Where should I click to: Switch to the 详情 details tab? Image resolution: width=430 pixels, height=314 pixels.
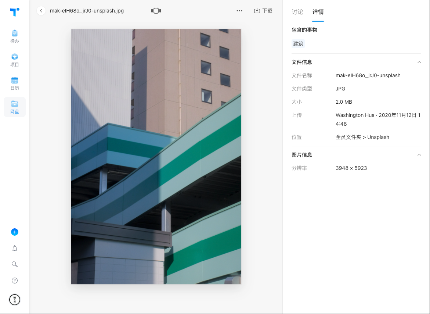[x=318, y=12]
